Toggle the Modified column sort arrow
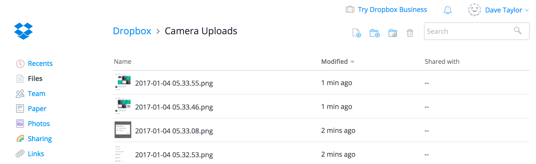The image size is (536, 164). [x=353, y=62]
